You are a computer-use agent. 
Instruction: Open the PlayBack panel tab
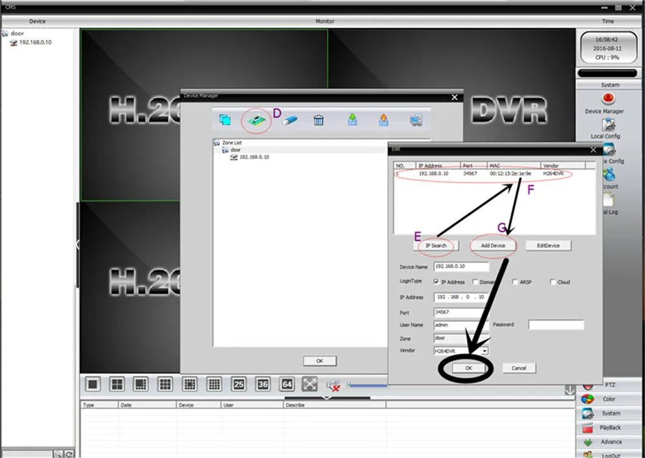tap(610, 428)
